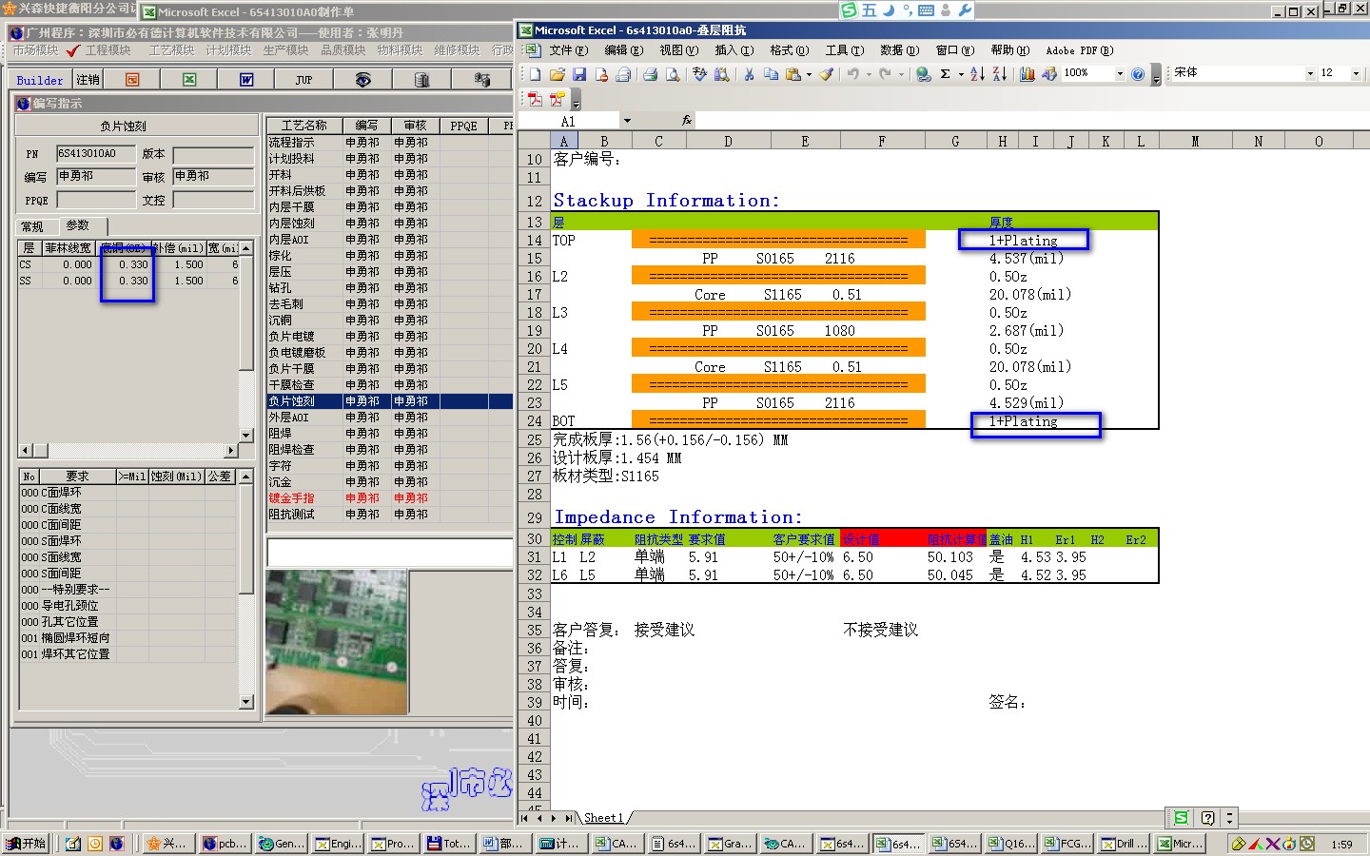
Task: Save the workbook using the floppy icon
Action: (578, 73)
